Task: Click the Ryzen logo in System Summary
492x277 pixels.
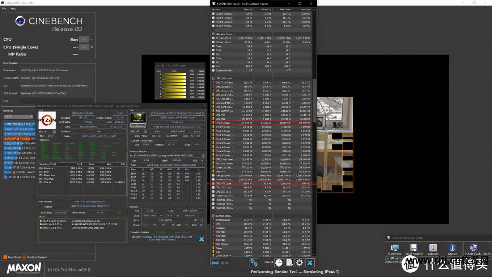Action: [x=47, y=120]
